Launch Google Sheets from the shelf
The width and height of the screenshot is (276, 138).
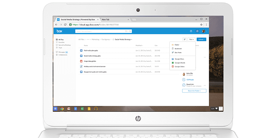tap(82, 109)
